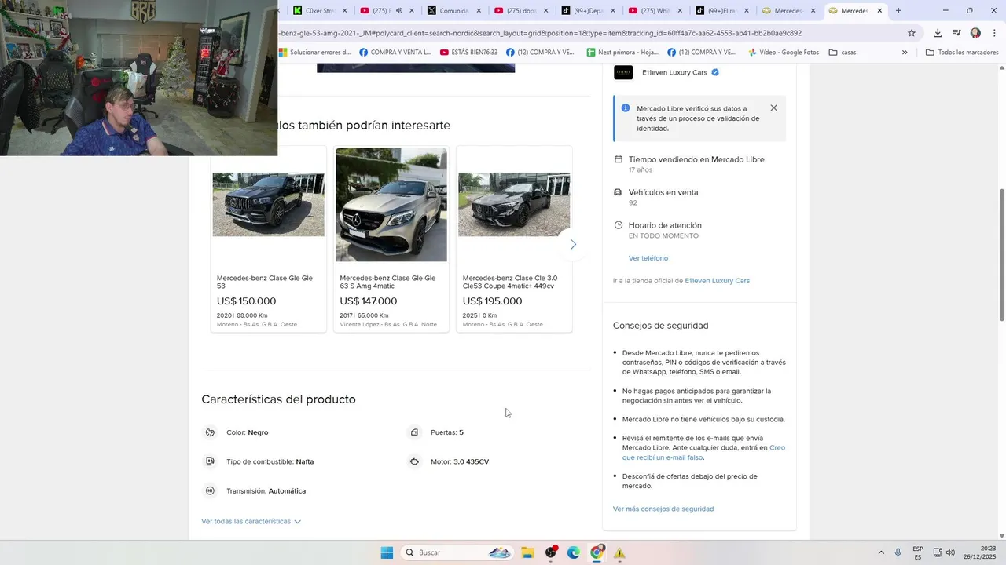Open a new Chrome tab
1006x565 pixels.
pyautogui.click(x=898, y=11)
